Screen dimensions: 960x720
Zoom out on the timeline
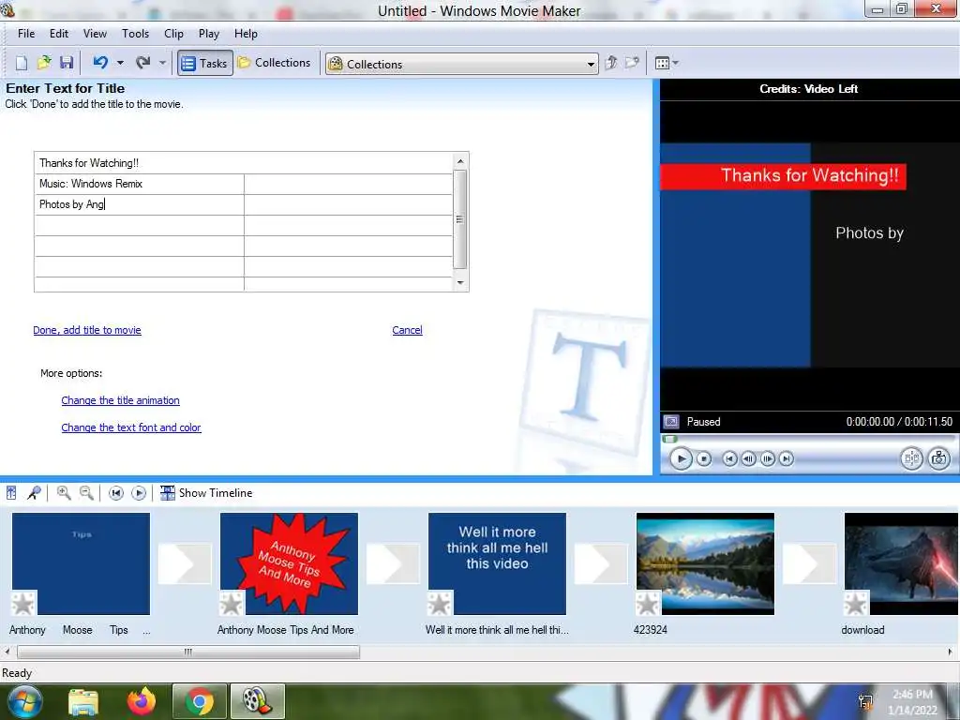(x=87, y=493)
